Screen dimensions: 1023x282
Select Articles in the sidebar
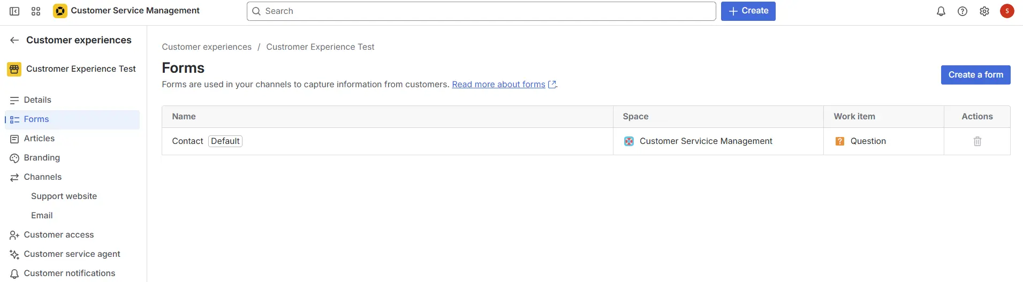pos(39,139)
